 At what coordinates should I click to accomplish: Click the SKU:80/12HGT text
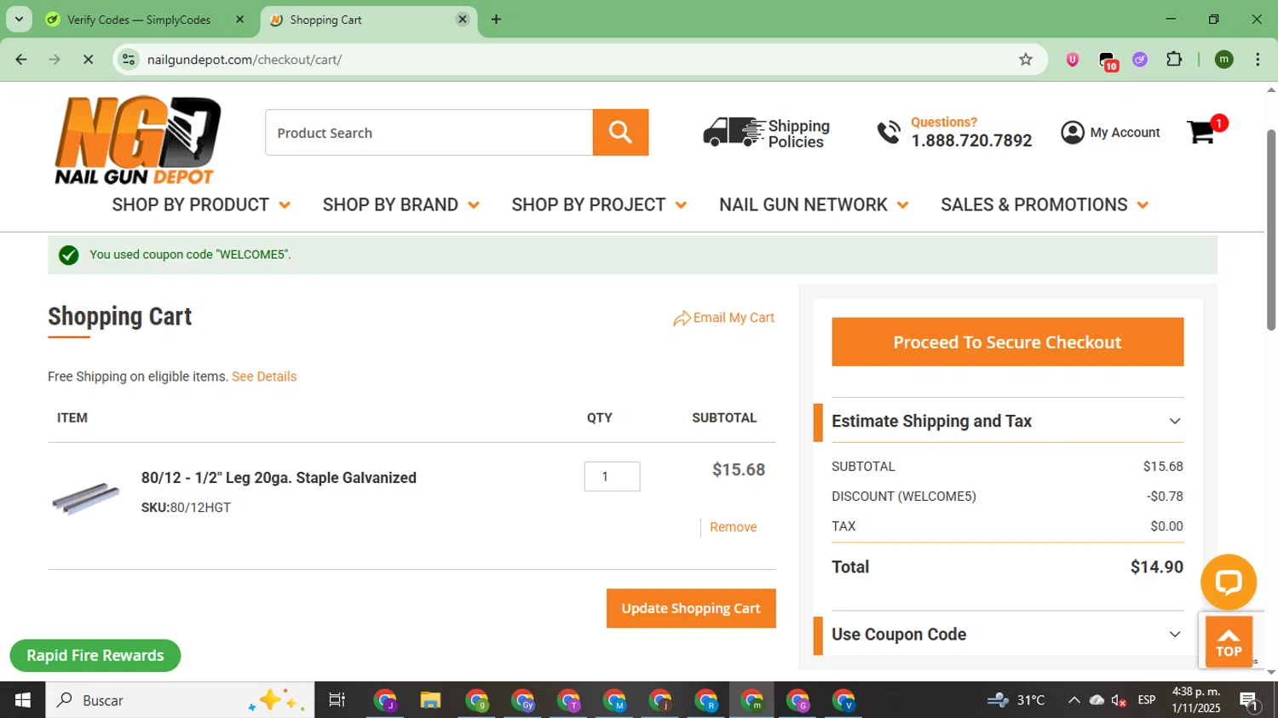coord(186,508)
